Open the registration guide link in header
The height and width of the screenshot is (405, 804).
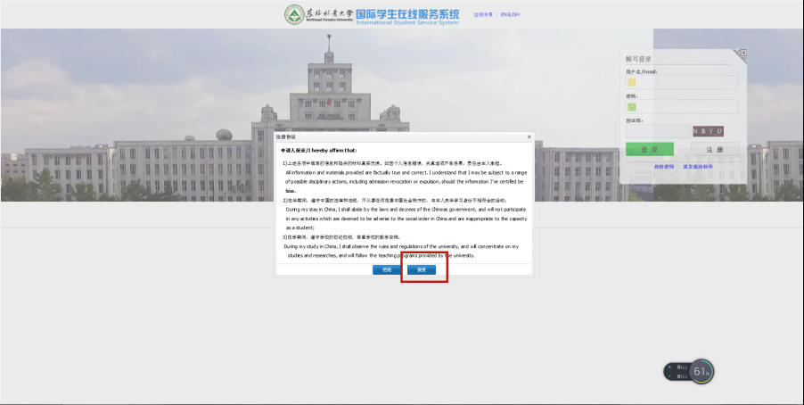[483, 15]
